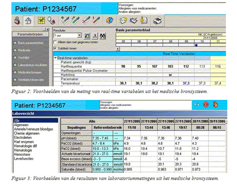Click the blue 37,3 temperature value
The height and width of the screenshot is (184, 237).
click(x=186, y=83)
